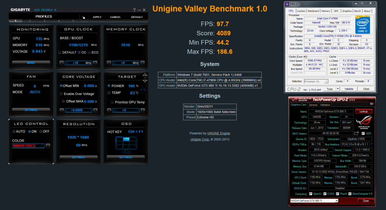Select Offset MAX radio button
This screenshot has width=386, height=210.
tap(63, 101)
